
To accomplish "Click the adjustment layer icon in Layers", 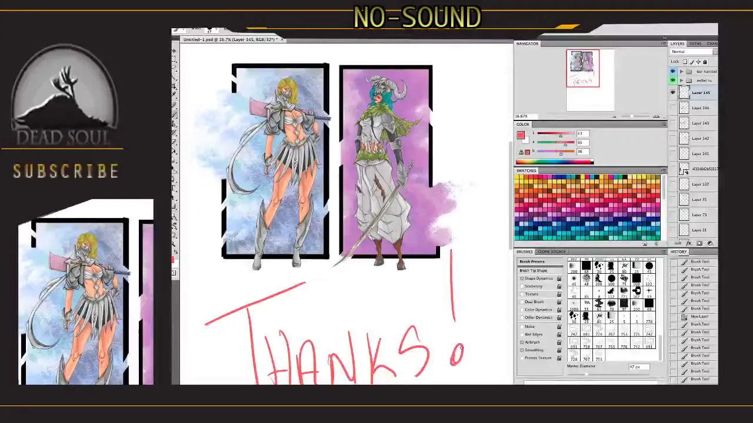I will tap(710, 243).
